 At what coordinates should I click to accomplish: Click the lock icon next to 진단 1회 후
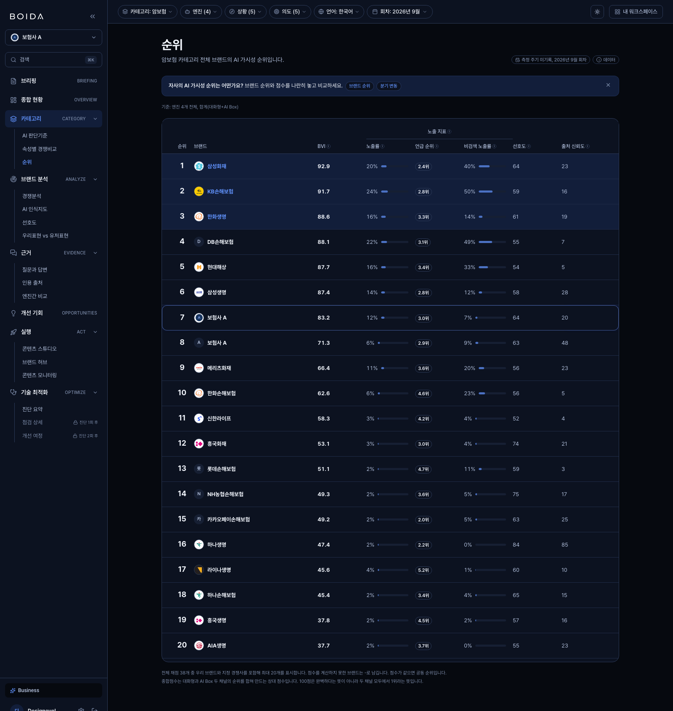pyautogui.click(x=75, y=422)
